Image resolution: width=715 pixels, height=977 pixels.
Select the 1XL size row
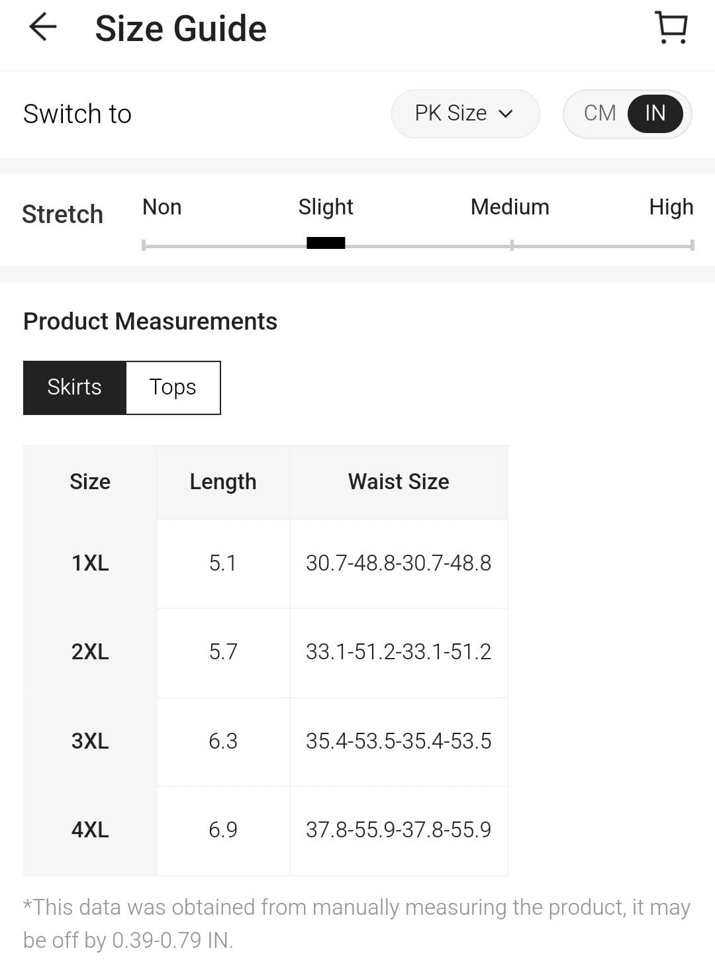pos(90,563)
